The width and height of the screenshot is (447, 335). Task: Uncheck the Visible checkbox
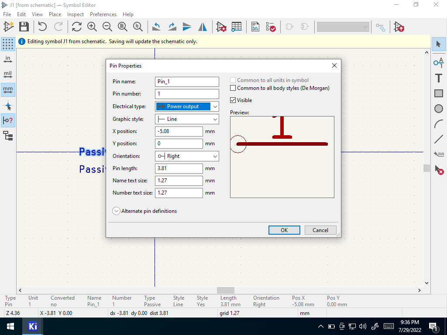[x=233, y=100]
